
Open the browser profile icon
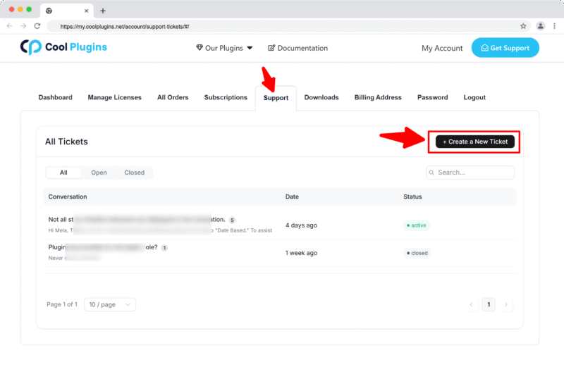pos(541,26)
